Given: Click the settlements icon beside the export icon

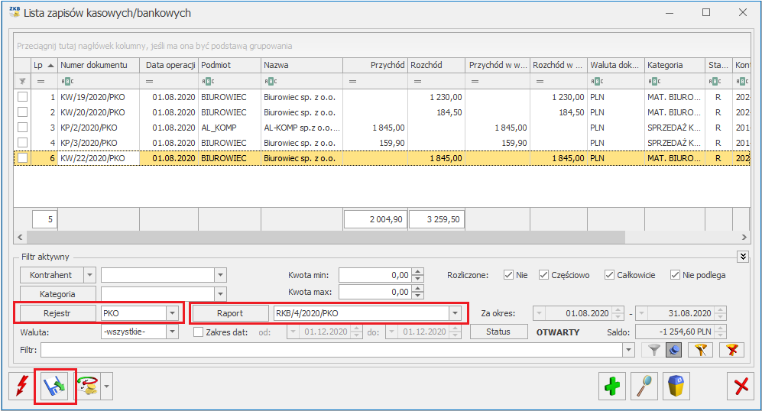Looking at the screenshot, I should [88, 387].
